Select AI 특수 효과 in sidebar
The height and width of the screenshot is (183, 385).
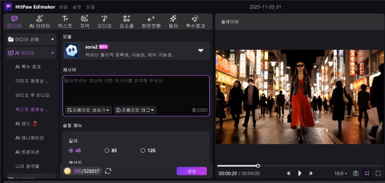[28, 67]
